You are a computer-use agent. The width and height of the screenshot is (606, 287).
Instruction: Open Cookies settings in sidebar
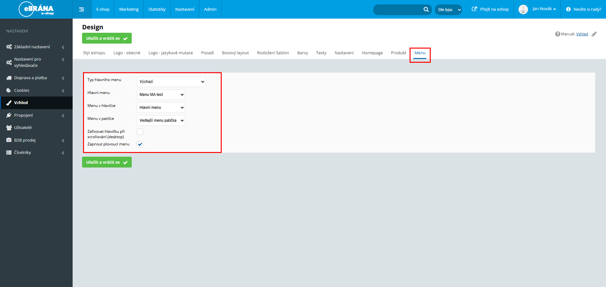pos(22,91)
